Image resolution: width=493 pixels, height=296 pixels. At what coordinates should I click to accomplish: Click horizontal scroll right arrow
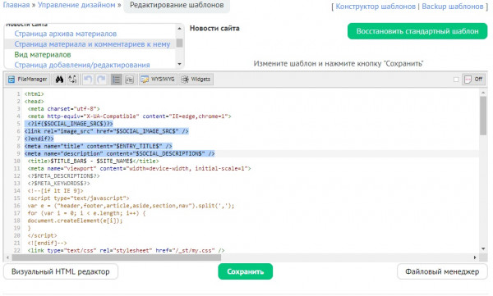point(475,257)
